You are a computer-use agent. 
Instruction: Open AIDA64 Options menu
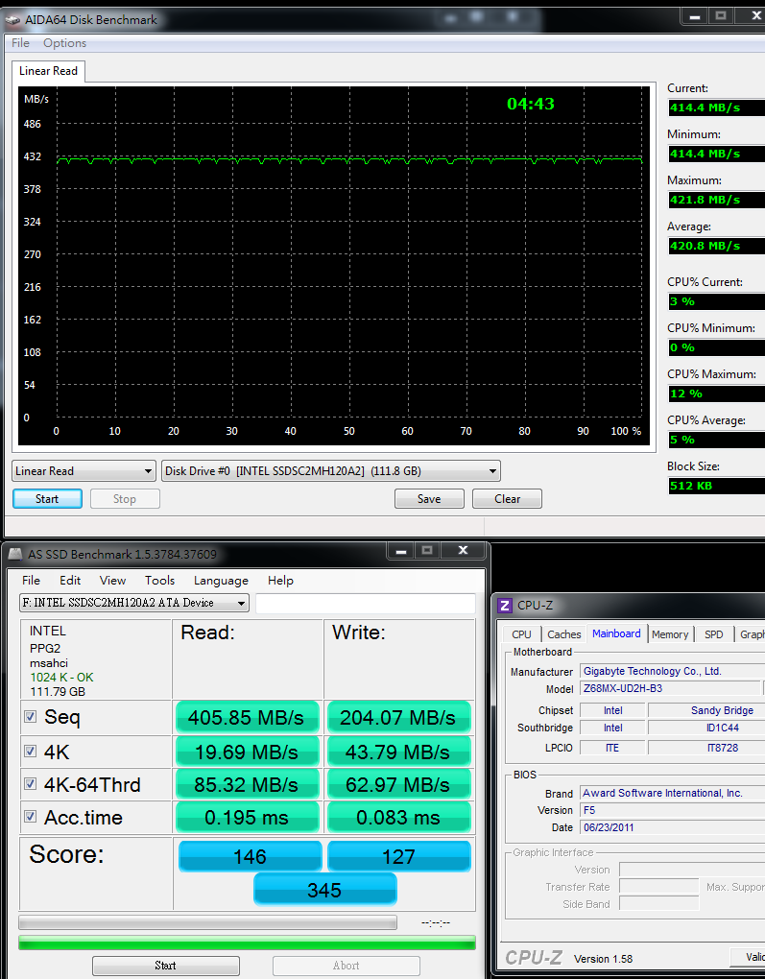(65, 43)
